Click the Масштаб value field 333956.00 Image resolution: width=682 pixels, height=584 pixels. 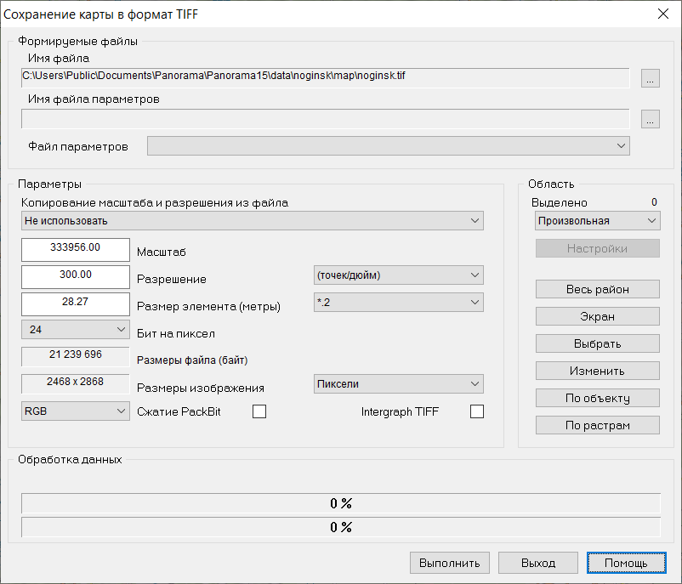click(x=76, y=248)
